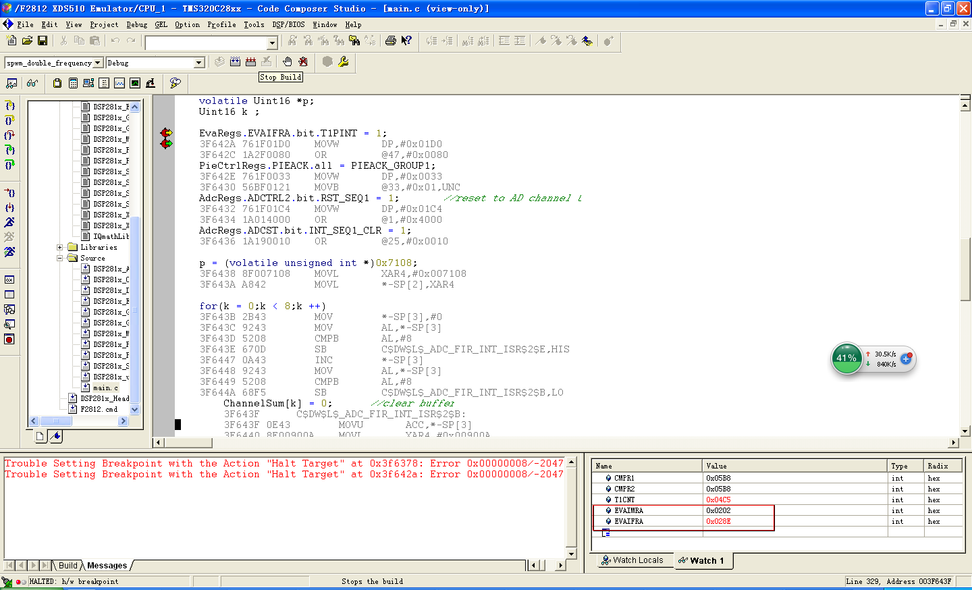Click the Print icon in toolbar
The width and height of the screenshot is (972, 590).
390,41
